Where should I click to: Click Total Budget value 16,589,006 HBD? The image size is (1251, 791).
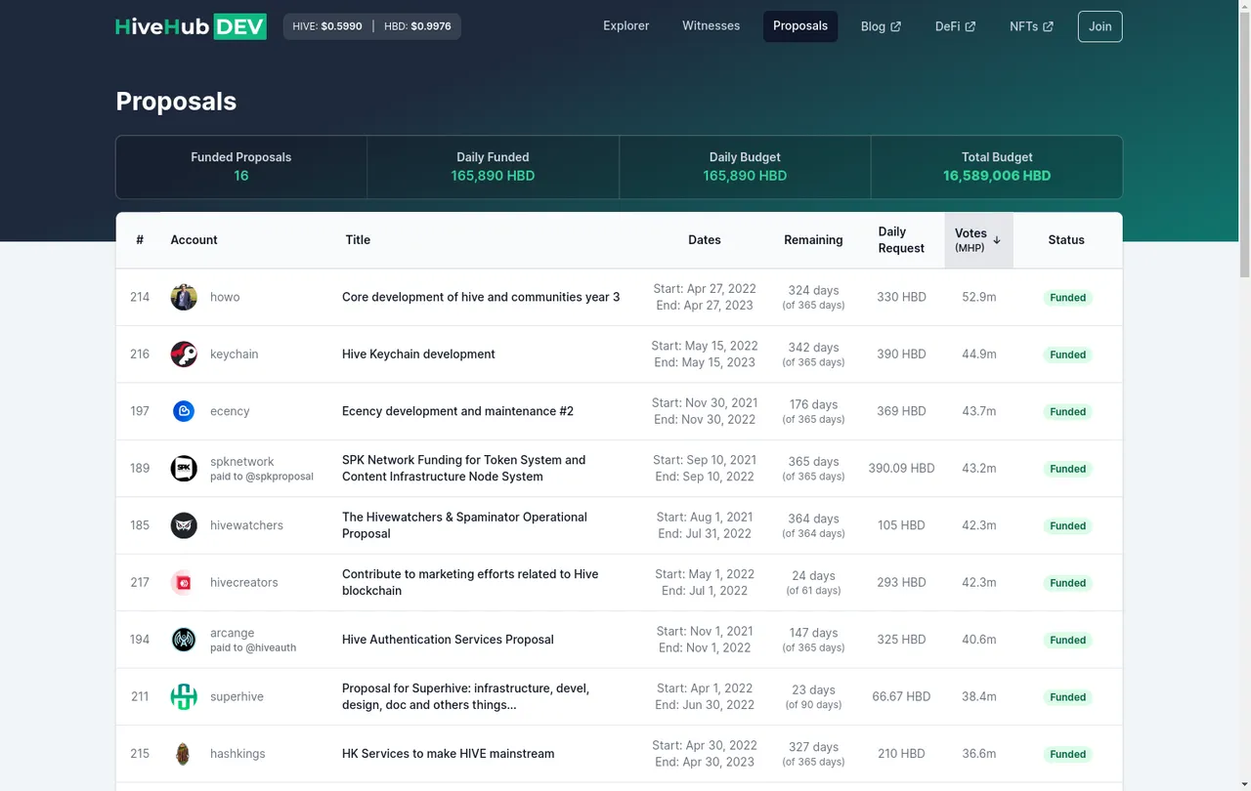tap(997, 176)
